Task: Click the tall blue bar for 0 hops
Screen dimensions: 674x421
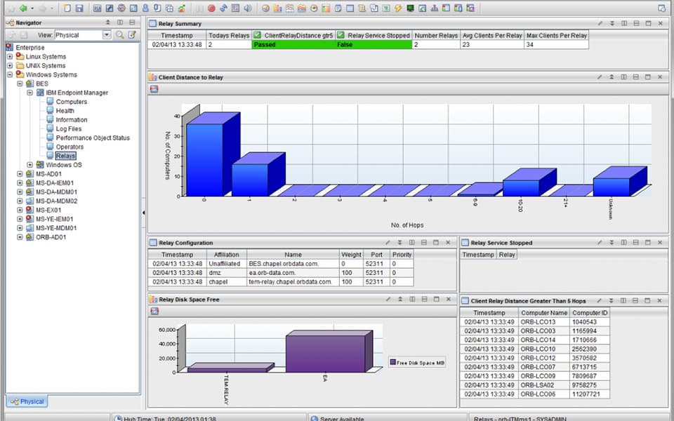Action: 204,159
